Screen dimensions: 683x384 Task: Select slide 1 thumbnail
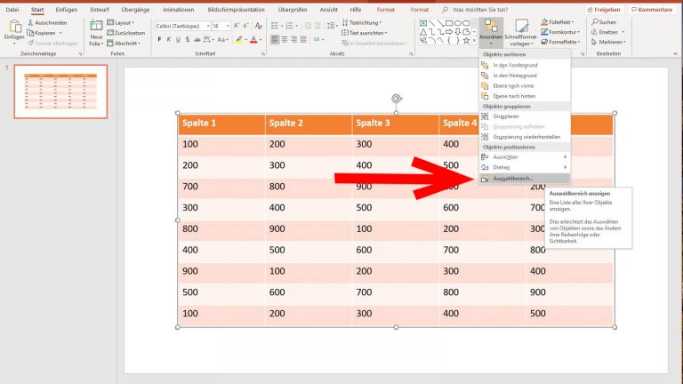[60, 92]
